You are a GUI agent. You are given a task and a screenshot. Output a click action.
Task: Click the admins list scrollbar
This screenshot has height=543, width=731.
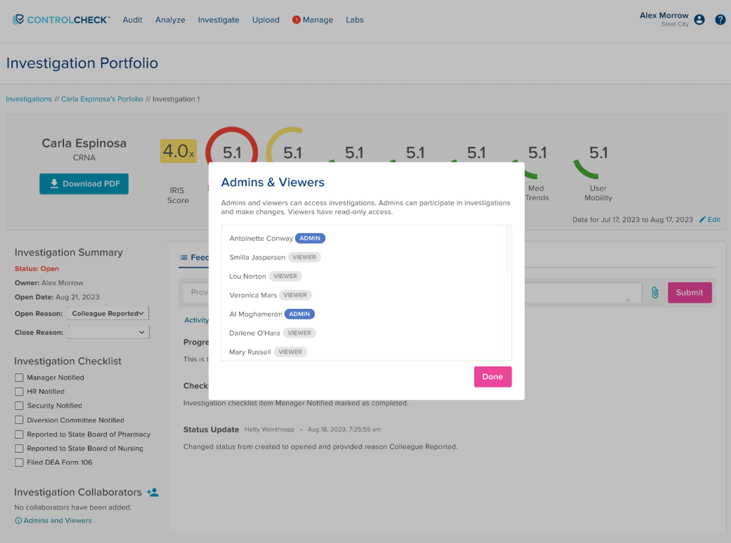pyautogui.click(x=507, y=250)
